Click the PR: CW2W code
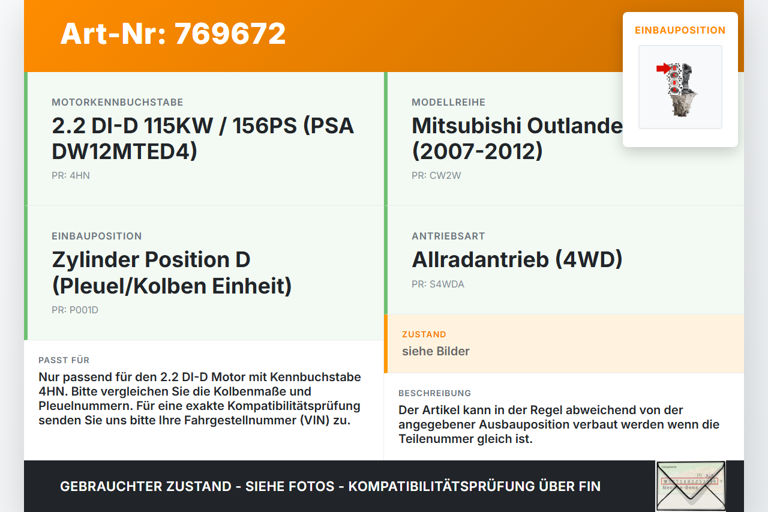Screen dimensions: 768x512 point(436,176)
